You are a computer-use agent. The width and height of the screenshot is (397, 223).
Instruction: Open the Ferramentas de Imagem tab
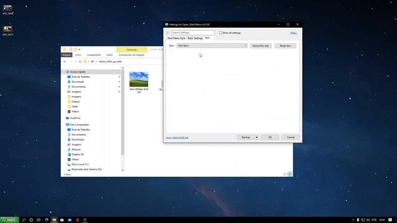point(132,55)
